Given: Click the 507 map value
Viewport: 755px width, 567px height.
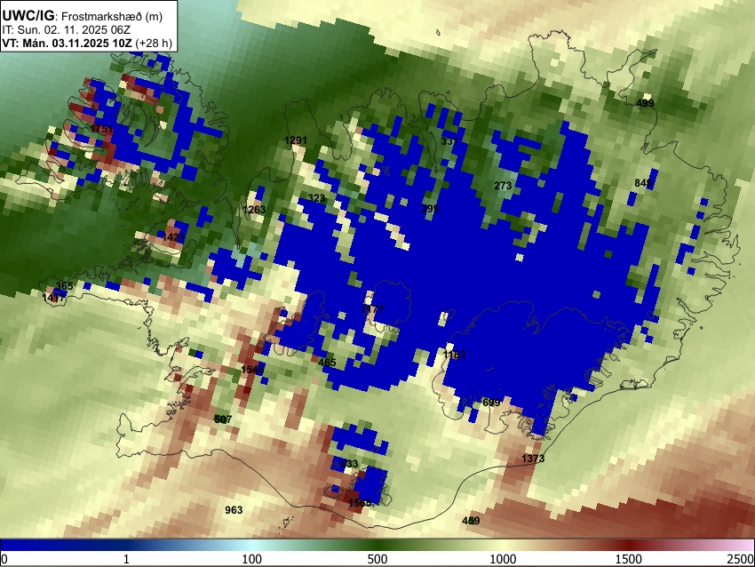Looking at the screenshot, I should [x=223, y=419].
